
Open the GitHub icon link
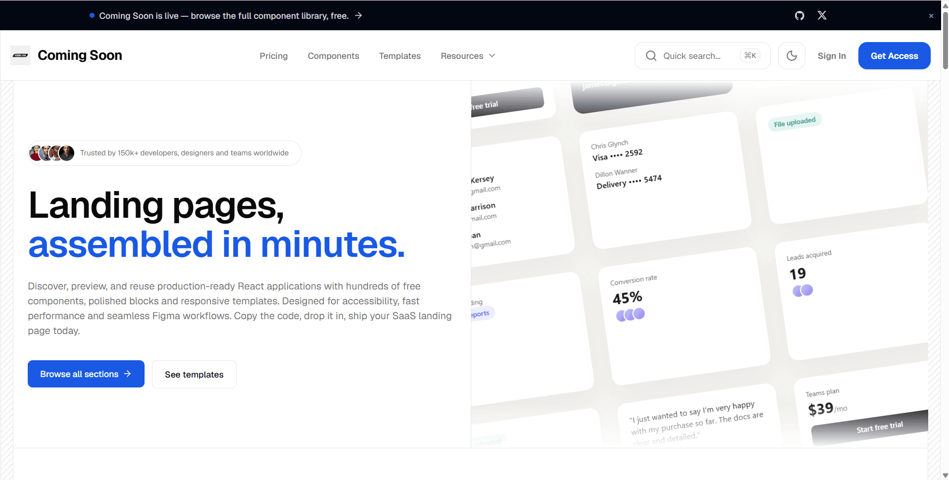tap(799, 16)
